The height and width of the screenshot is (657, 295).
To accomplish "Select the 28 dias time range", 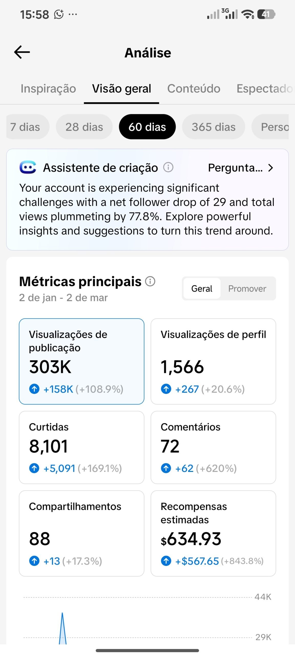I will point(84,127).
